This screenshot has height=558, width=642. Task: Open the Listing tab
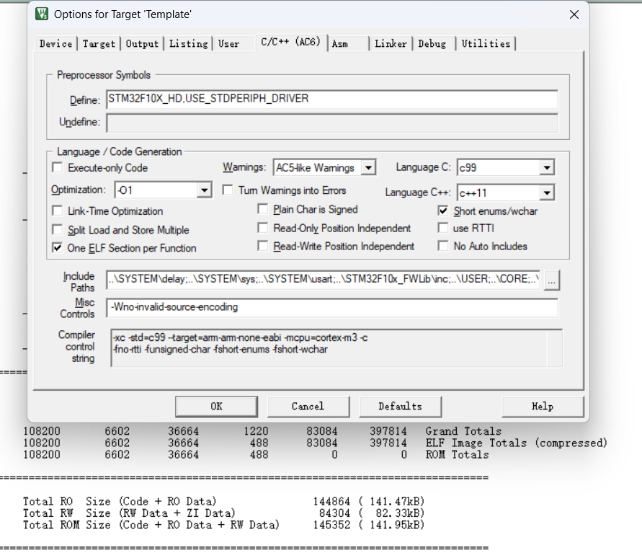188,44
